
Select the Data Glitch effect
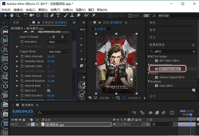click(166, 86)
